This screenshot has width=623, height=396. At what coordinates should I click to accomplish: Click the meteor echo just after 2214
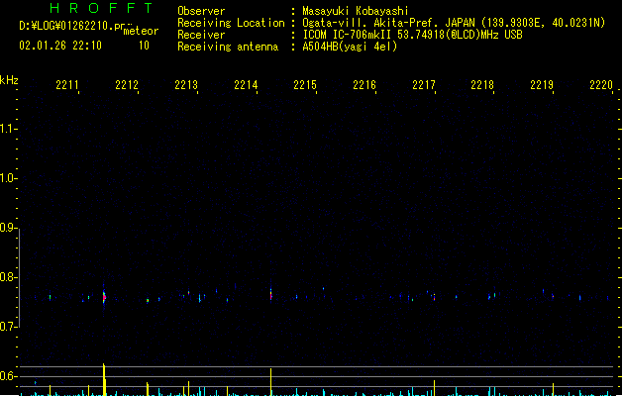pos(271,295)
